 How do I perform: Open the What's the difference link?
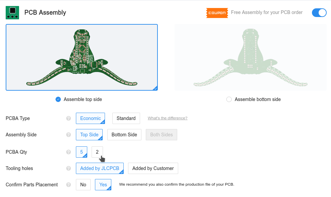tap(168, 118)
